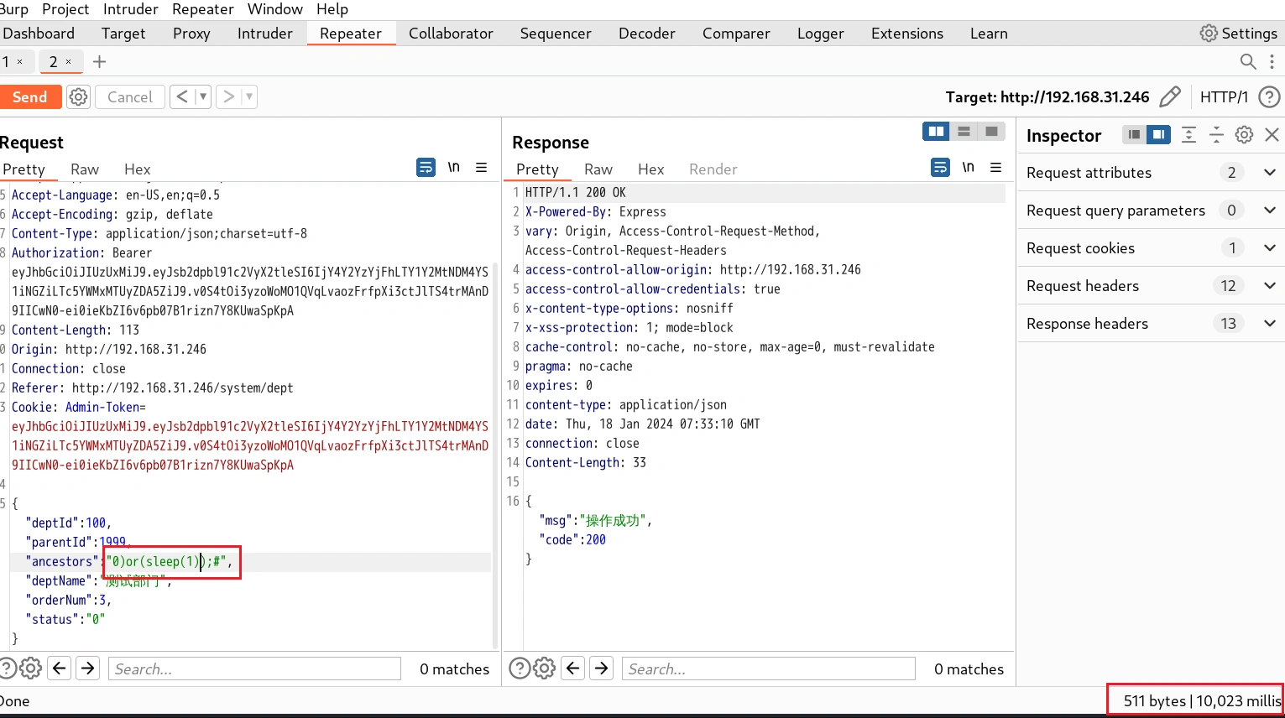Switch to side-by-side response layout
Screen dimensions: 1285x718
click(x=936, y=132)
